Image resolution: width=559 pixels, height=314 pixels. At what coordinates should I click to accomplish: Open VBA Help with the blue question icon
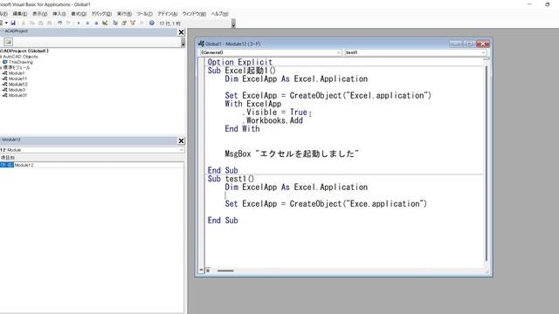click(x=151, y=23)
